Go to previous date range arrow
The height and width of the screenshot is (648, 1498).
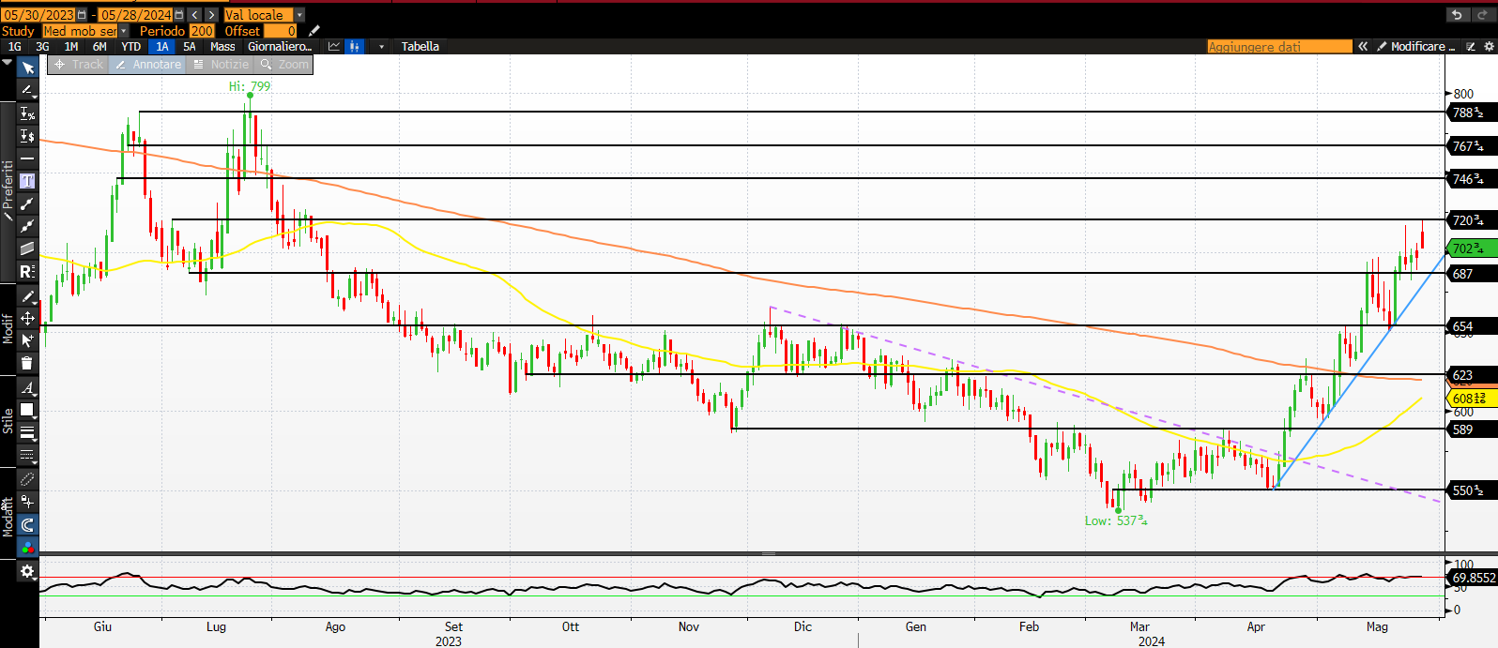click(194, 15)
